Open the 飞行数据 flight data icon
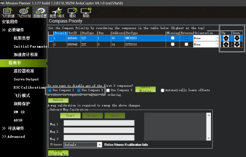 8,13
